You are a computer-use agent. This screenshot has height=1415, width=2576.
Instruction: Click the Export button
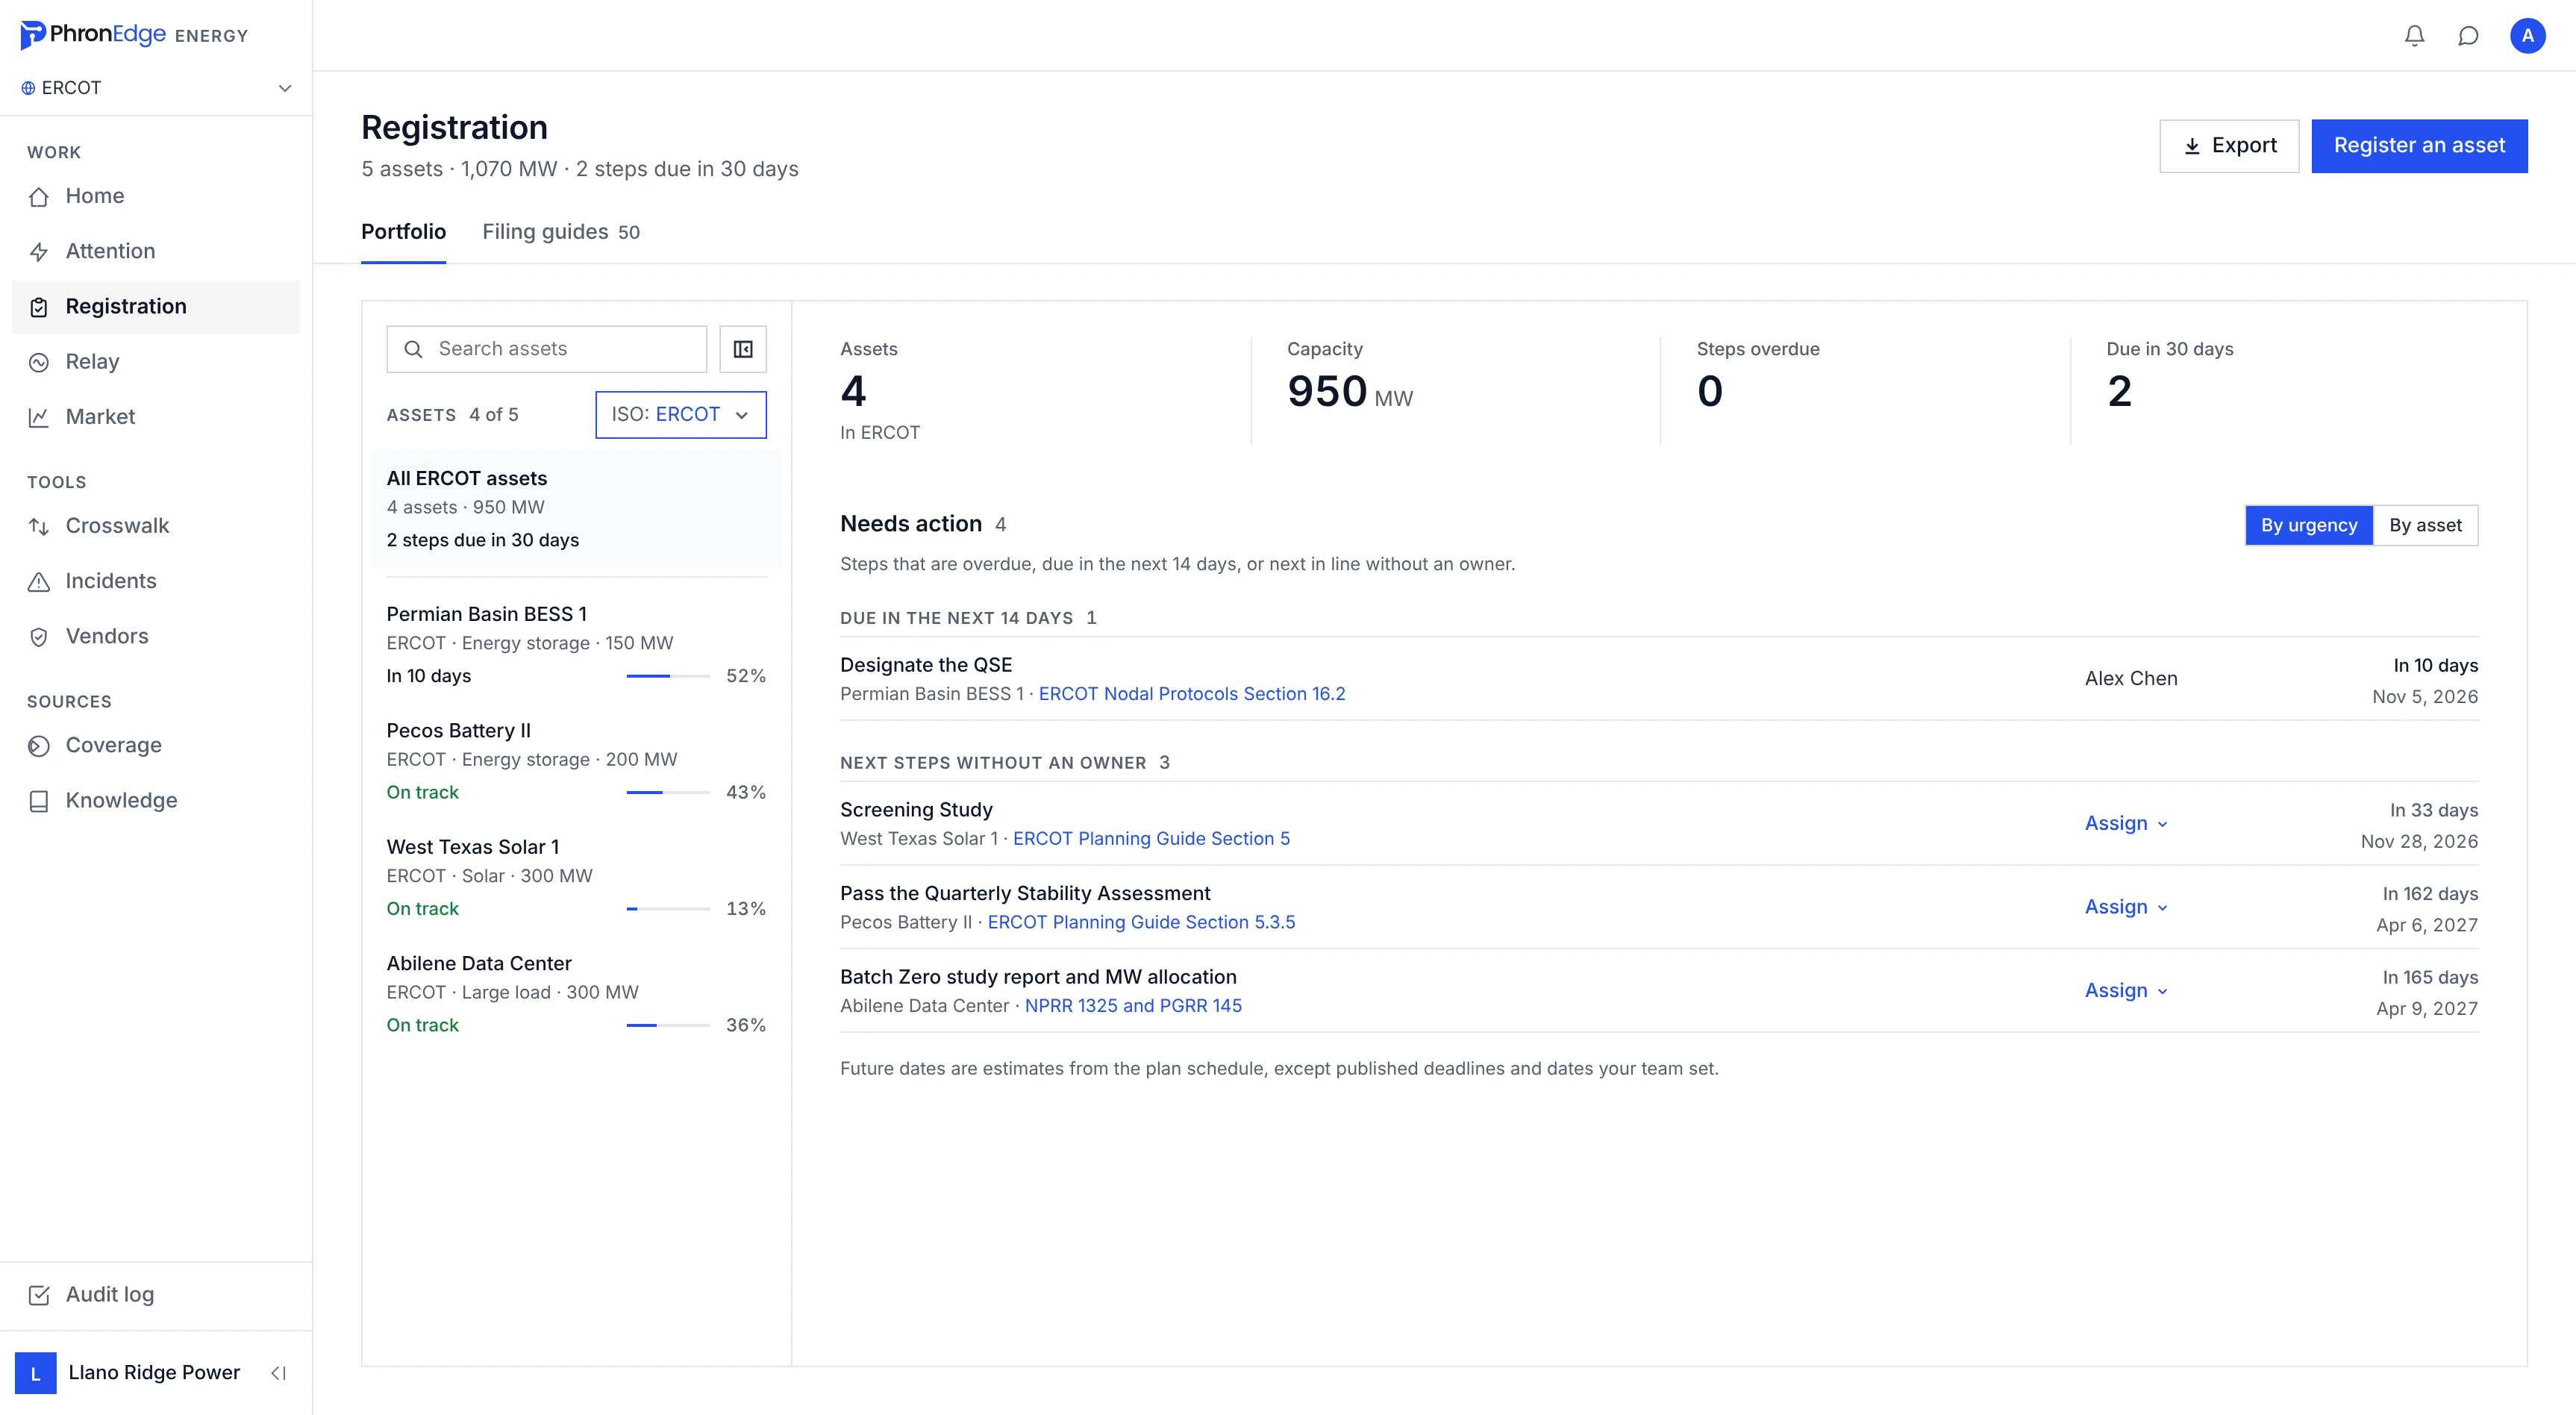coord(2229,146)
